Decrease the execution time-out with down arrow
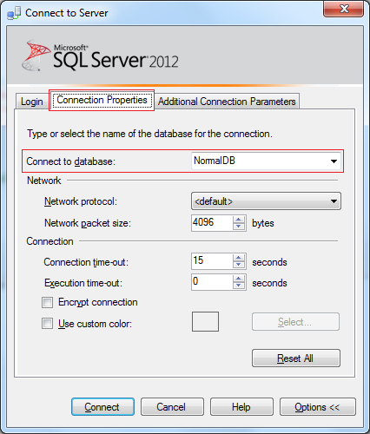 coord(239,286)
